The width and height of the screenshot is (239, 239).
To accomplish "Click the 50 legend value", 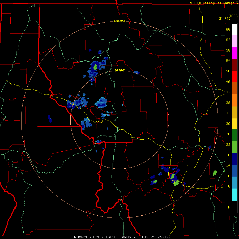I will click(x=228, y=71).
